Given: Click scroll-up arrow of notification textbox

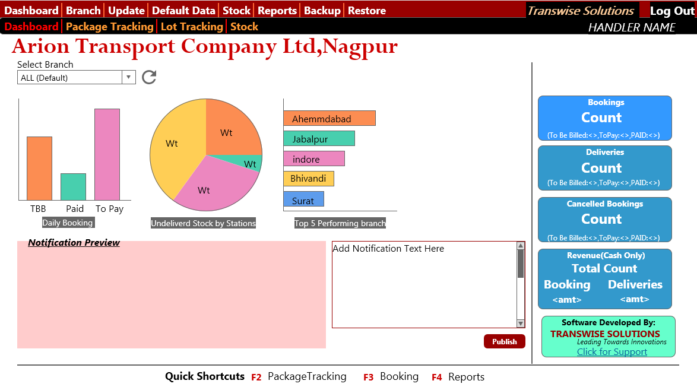Looking at the screenshot, I should [x=521, y=246].
